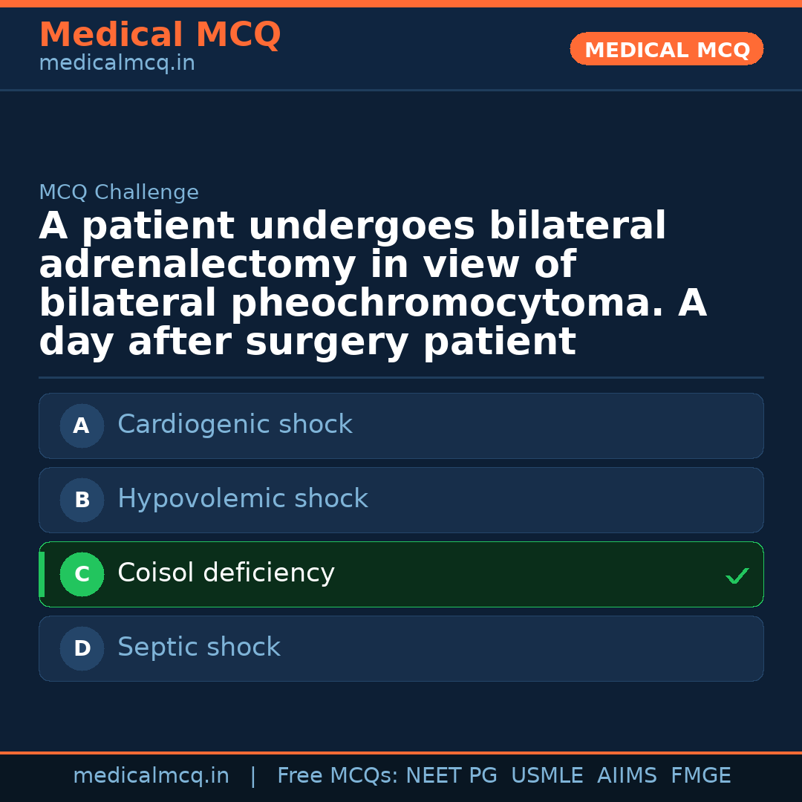Screen dimensions: 802x802
Task: Click the letter D circle icon
Action: 82,649
